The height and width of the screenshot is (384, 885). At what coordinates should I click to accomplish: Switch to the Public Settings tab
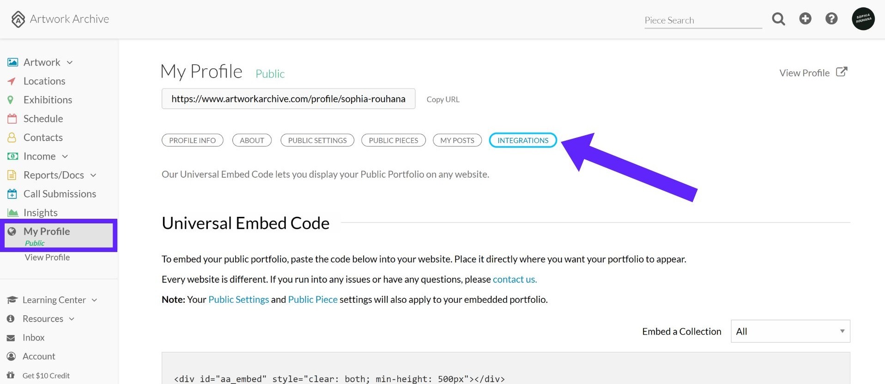(x=317, y=140)
